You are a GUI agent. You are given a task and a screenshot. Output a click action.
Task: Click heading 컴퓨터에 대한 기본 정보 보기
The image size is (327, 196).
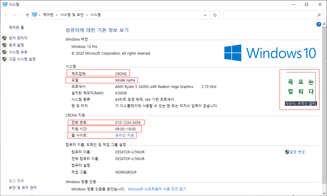pos(97,30)
